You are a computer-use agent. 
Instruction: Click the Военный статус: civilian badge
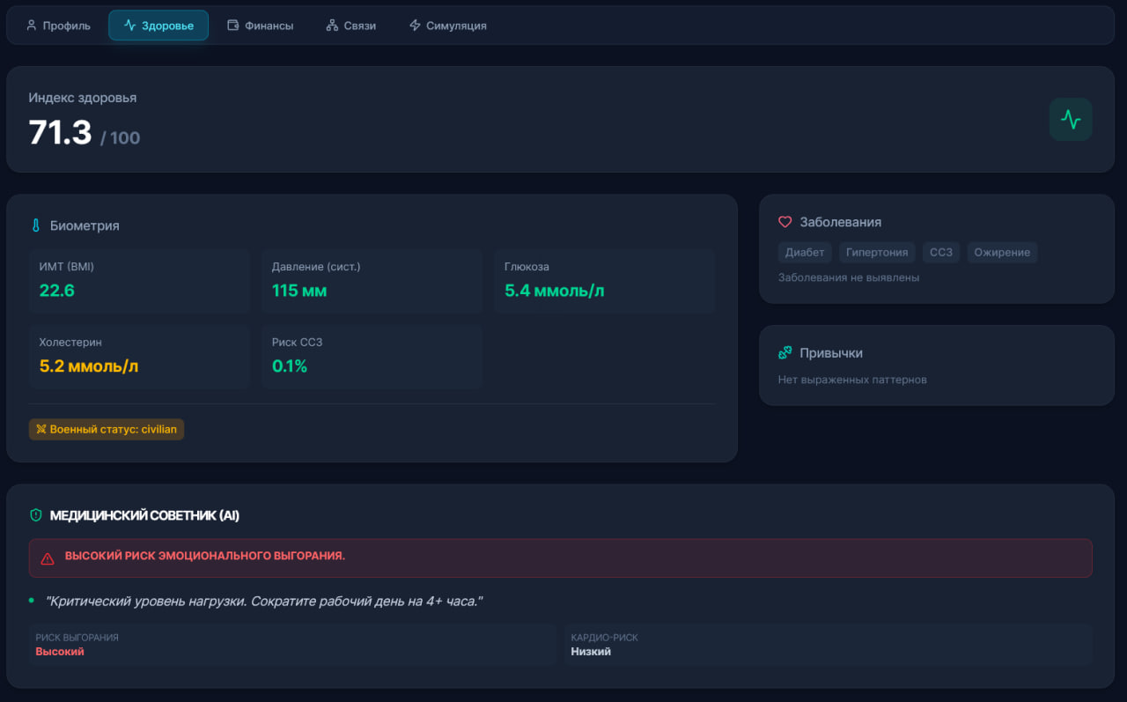[107, 430]
